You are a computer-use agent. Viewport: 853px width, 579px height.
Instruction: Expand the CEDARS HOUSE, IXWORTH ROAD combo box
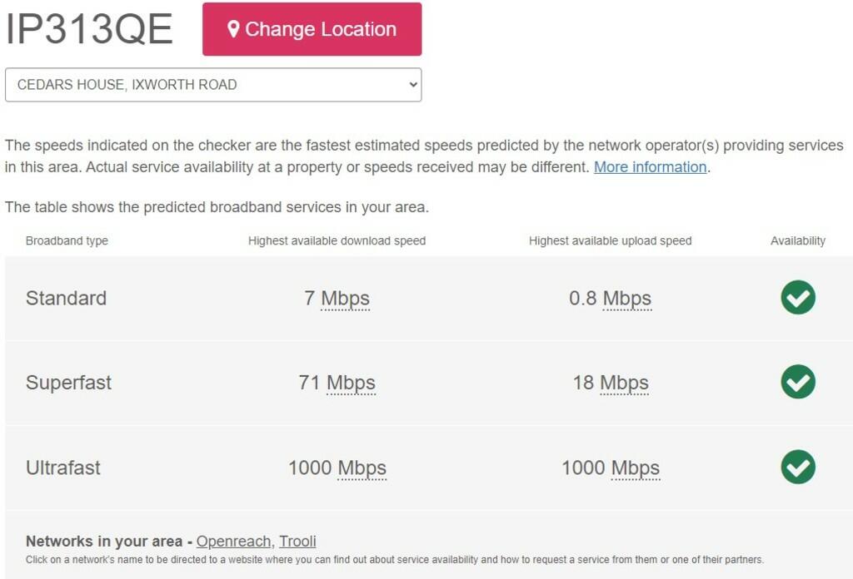coord(212,84)
